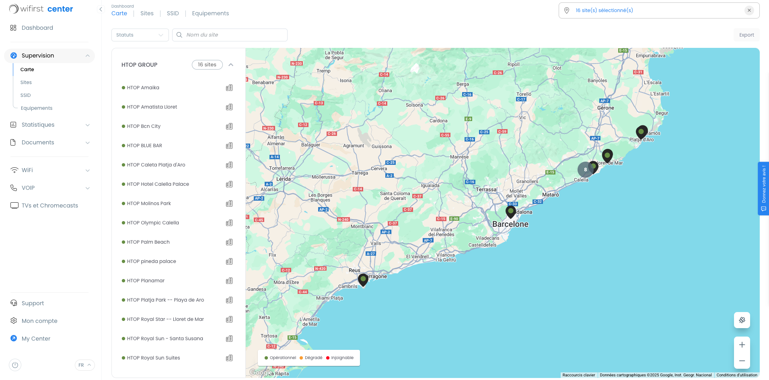Select HTOP Bcn City in list
Screen dimensions: 769x380
(144, 126)
